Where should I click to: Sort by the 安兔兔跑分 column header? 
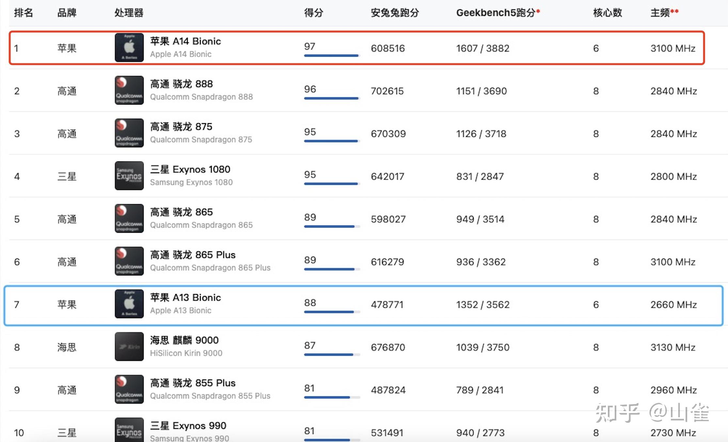[395, 13]
